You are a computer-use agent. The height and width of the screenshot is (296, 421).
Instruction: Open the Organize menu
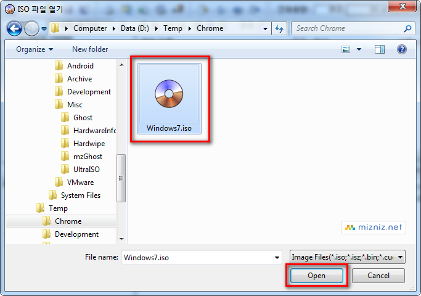[35, 49]
